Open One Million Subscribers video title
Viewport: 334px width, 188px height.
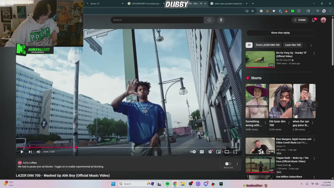pos(289,177)
